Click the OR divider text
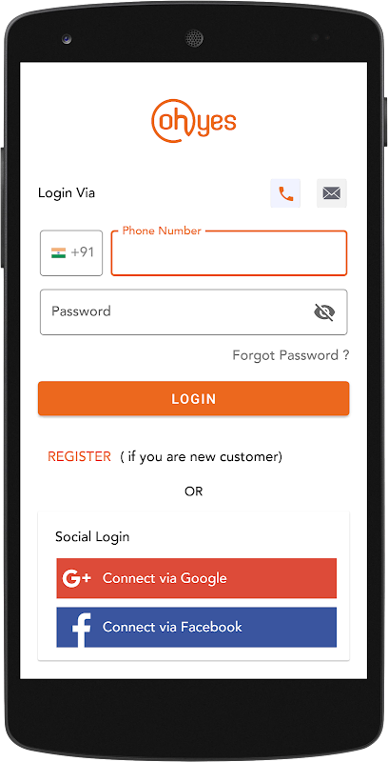This screenshot has width=388, height=762. pos(193,491)
